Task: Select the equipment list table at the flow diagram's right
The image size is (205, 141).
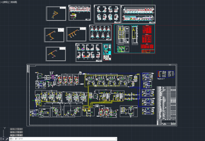Action: pos(166,106)
